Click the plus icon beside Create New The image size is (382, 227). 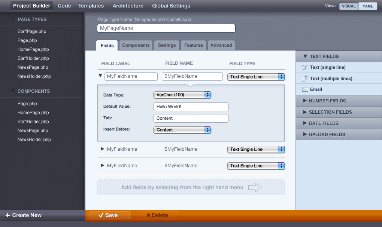(x=7, y=215)
